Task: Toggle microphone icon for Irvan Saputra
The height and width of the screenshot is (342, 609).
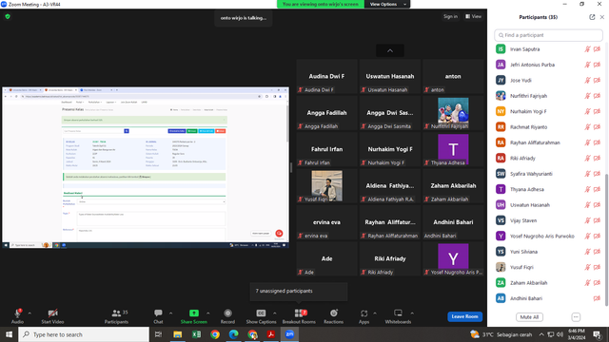Action: click(x=587, y=49)
